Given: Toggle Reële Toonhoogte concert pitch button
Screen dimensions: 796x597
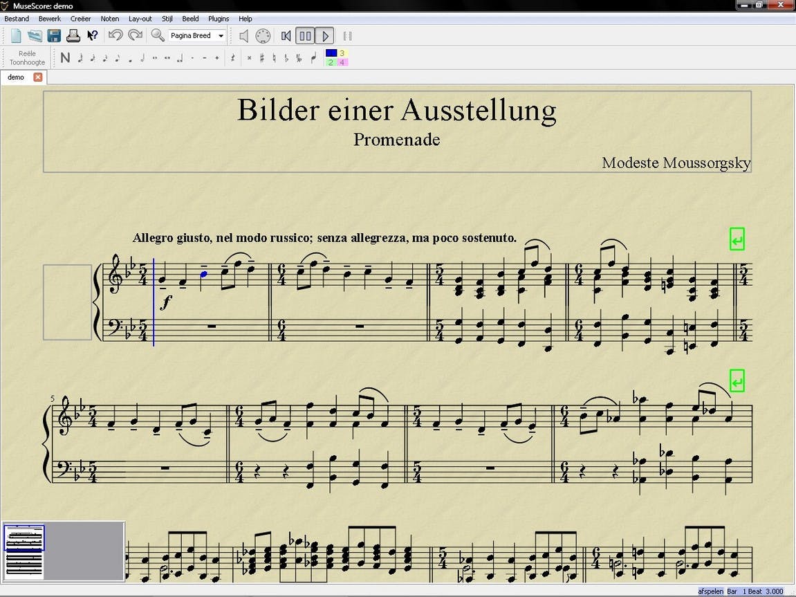Looking at the screenshot, I should coord(28,58).
